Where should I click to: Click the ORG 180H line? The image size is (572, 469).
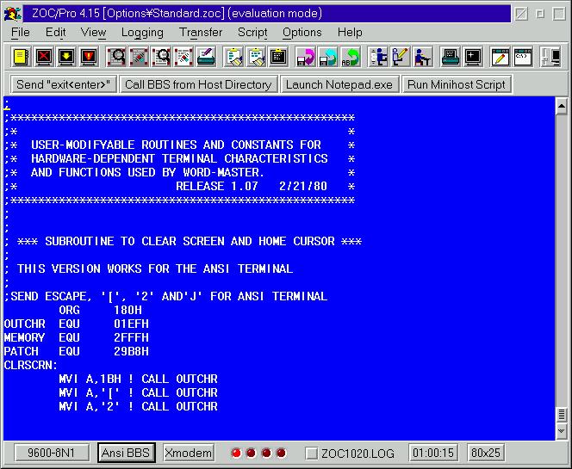100,310
